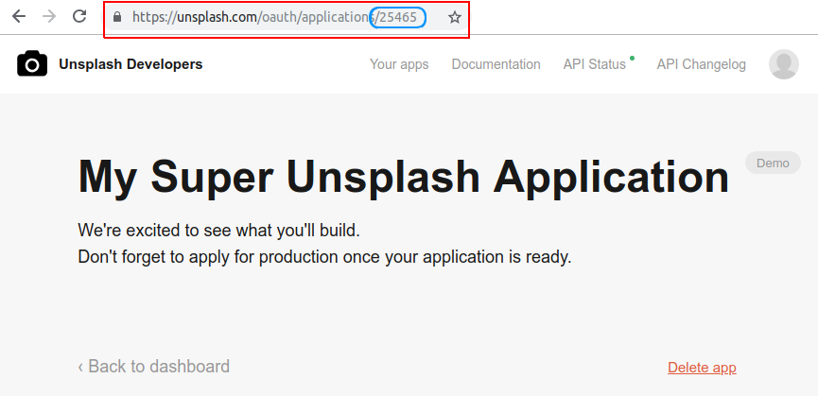Open the Your apps menu item
Screen dimensions: 818x396
click(x=399, y=64)
